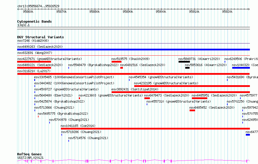Screen dimensions: 258x164
Task: Click the 13q32.1 cytogenetic band label
Action: pyautogui.click(x=23, y=25)
